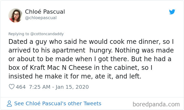This screenshot has height=110, width=184.
Task: Click the blue Twitter bird logo
Action: [x=172, y=12]
